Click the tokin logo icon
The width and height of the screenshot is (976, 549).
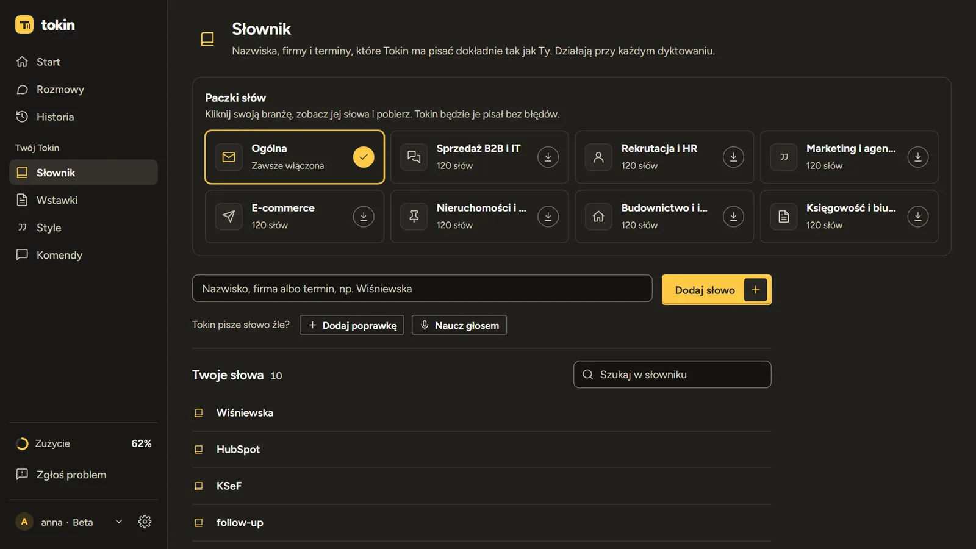tap(24, 24)
